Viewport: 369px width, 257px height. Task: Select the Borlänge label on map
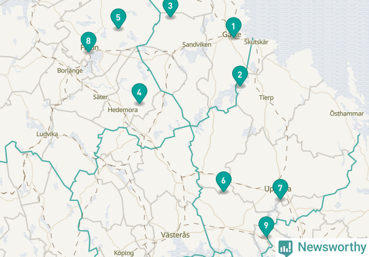[70, 71]
